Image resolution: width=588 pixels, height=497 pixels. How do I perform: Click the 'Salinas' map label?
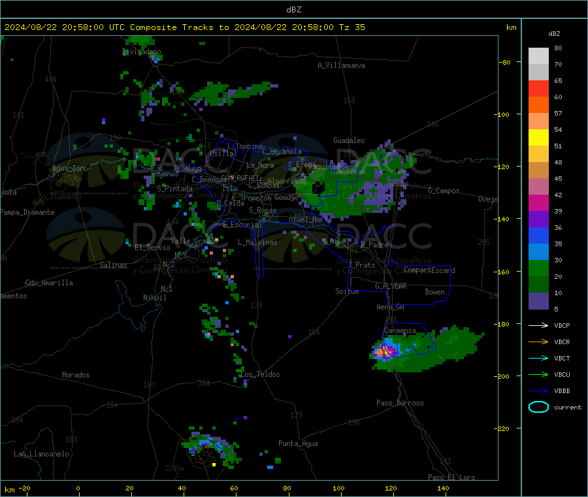pyautogui.click(x=113, y=265)
